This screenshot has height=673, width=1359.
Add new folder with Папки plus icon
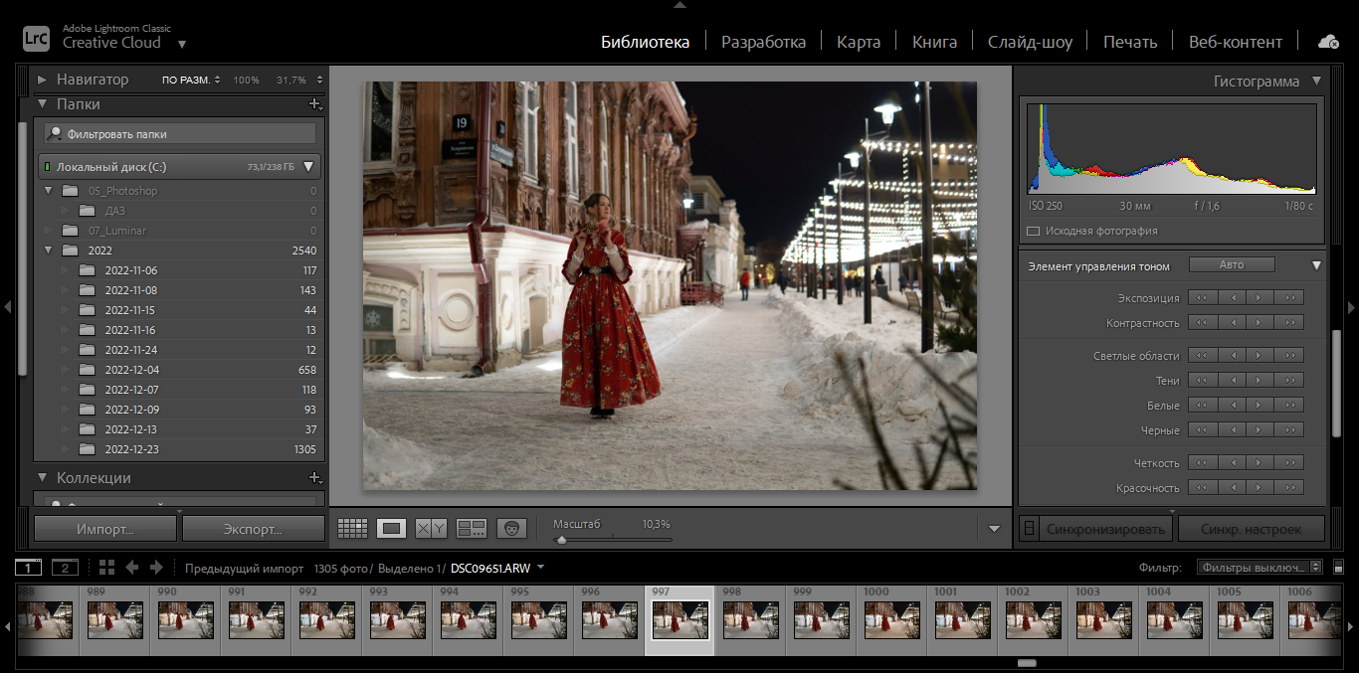click(x=314, y=104)
